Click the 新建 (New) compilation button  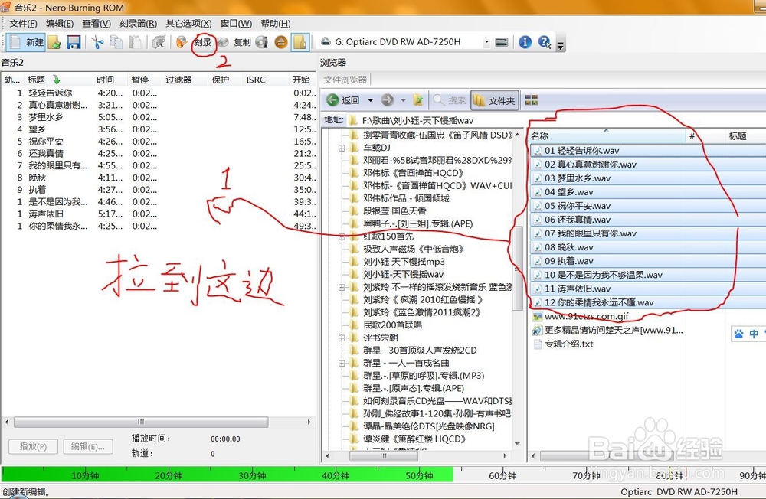26,42
